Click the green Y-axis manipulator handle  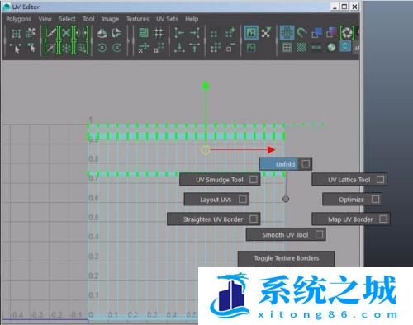point(206,87)
